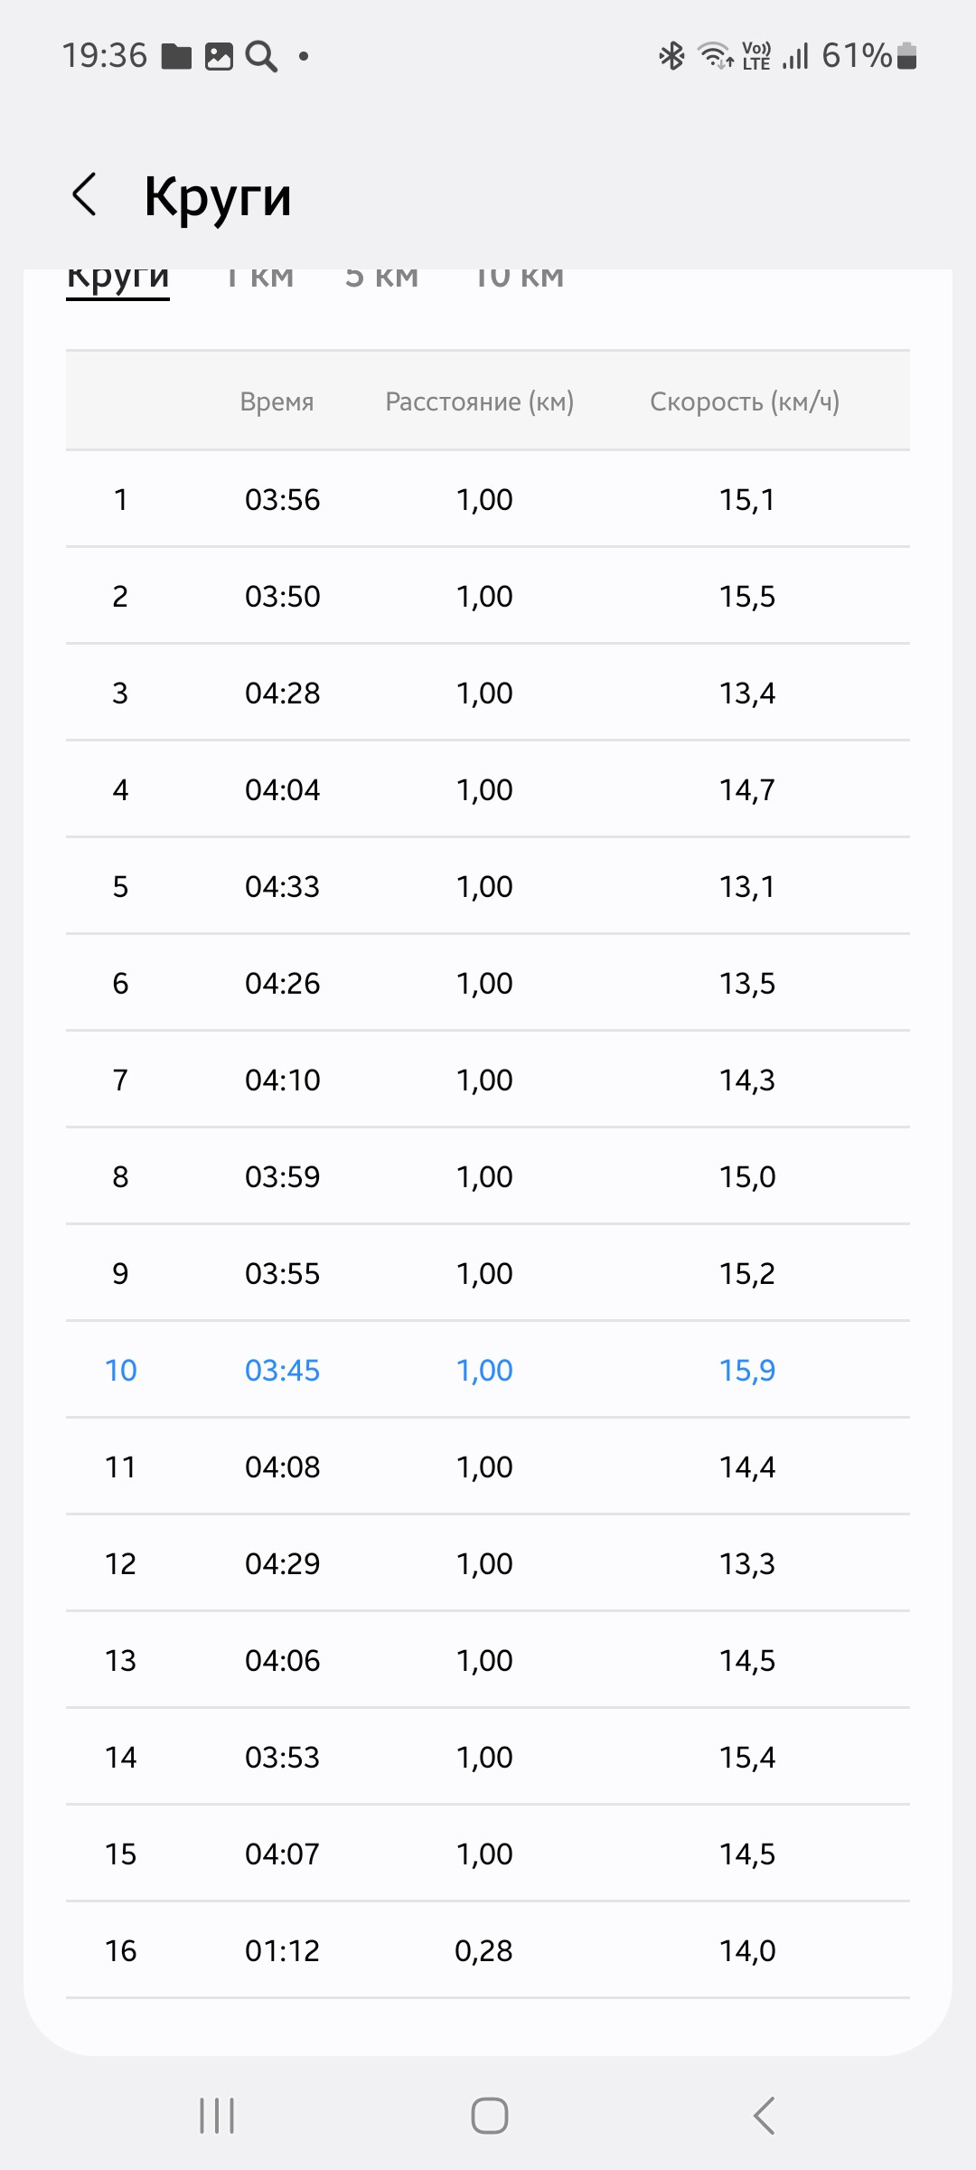976x2170 pixels.
Task: Tap the folder notification icon in status bar
Action: coord(176,56)
